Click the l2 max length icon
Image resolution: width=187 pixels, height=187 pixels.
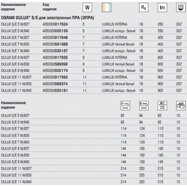coord(144,105)
